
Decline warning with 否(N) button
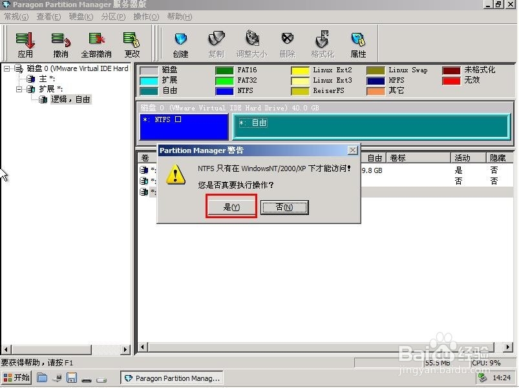(284, 207)
